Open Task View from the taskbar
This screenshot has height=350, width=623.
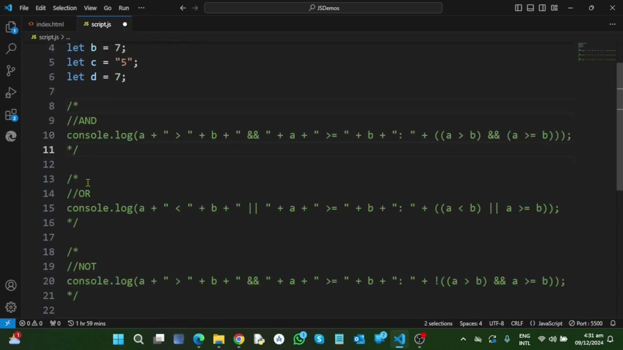(159, 339)
